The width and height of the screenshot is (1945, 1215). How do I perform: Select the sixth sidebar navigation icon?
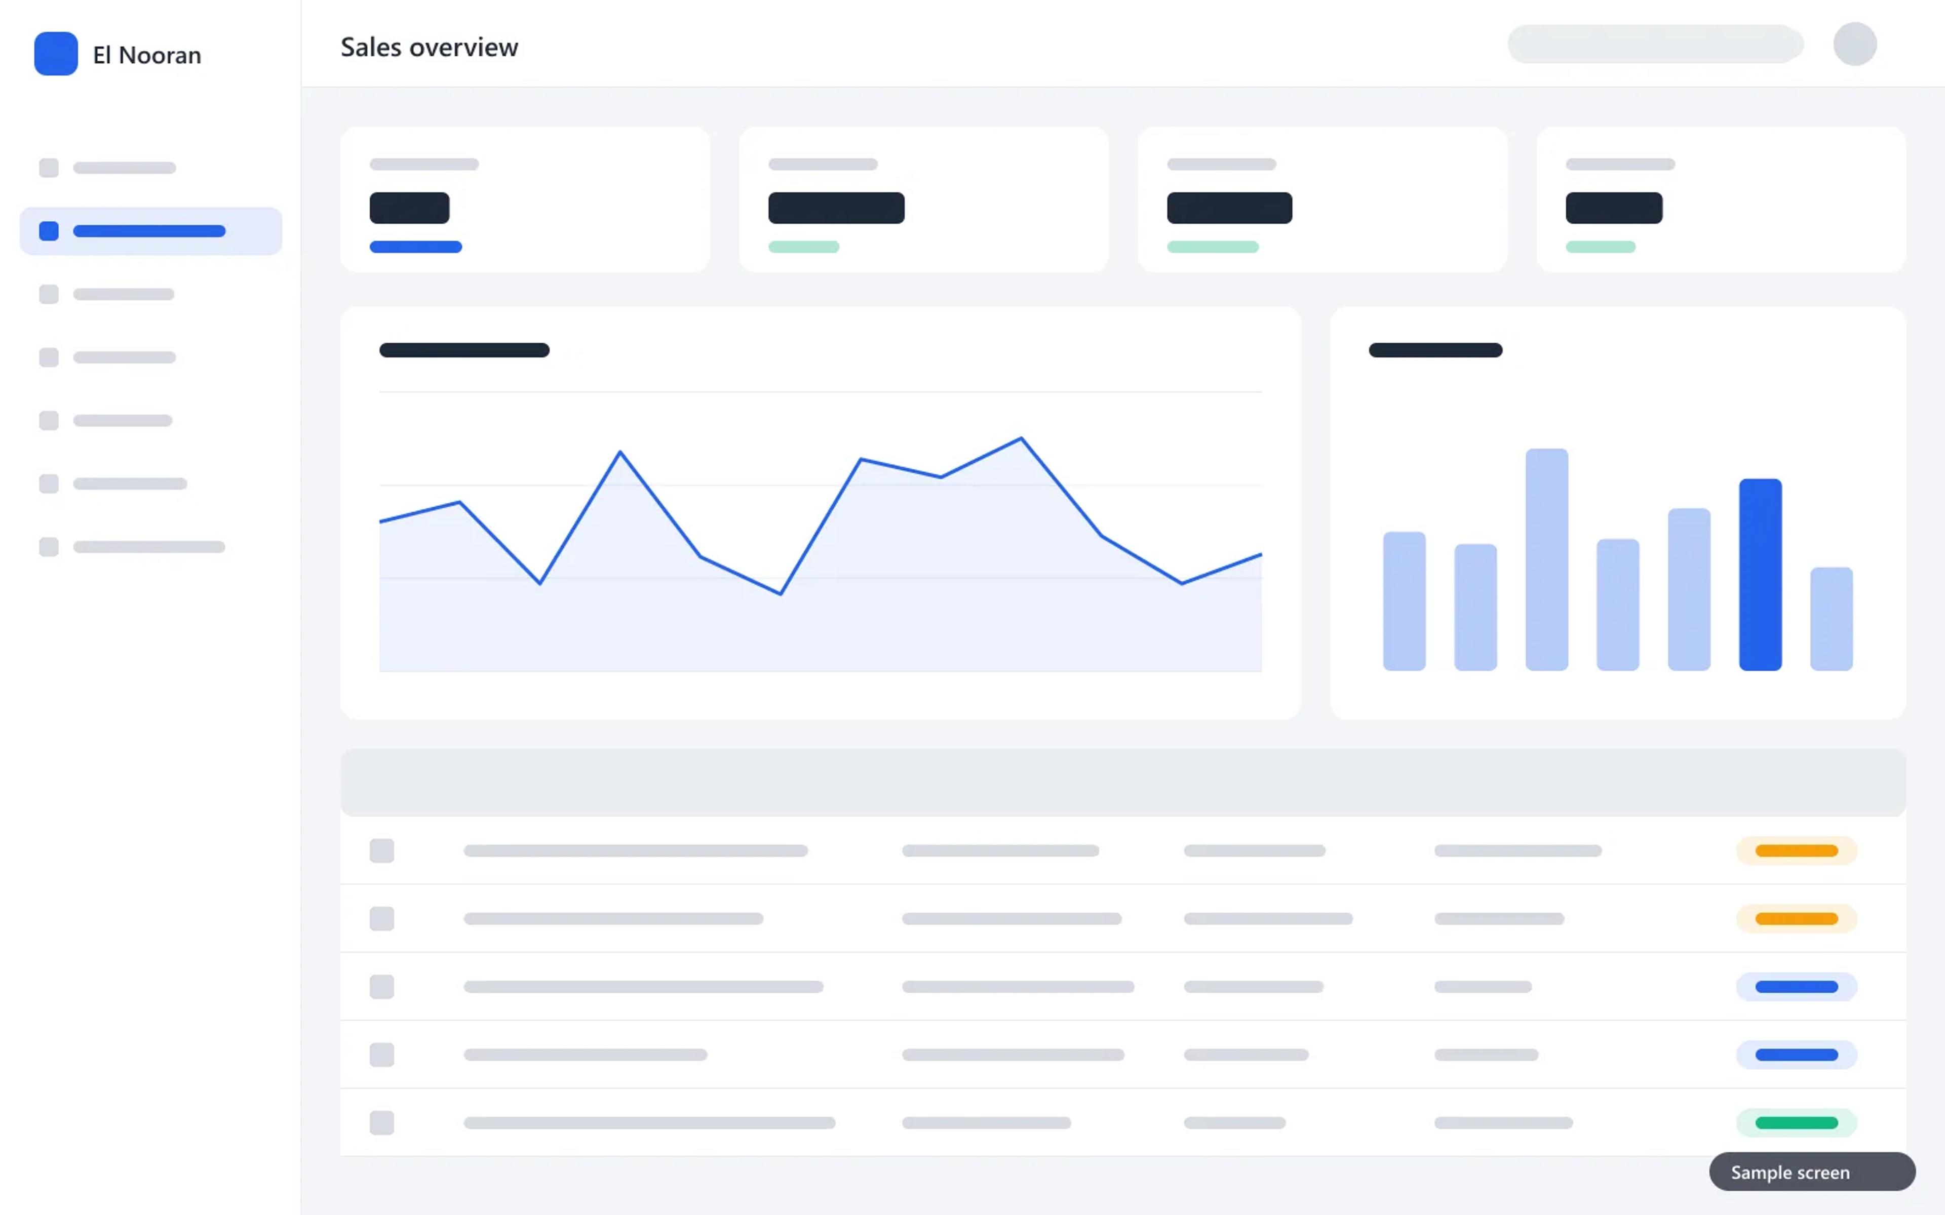tap(49, 484)
